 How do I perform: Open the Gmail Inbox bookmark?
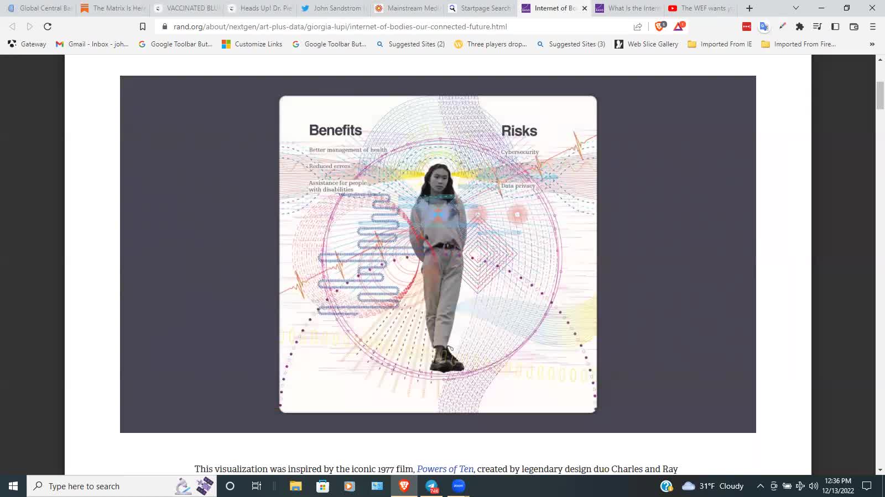(x=92, y=44)
